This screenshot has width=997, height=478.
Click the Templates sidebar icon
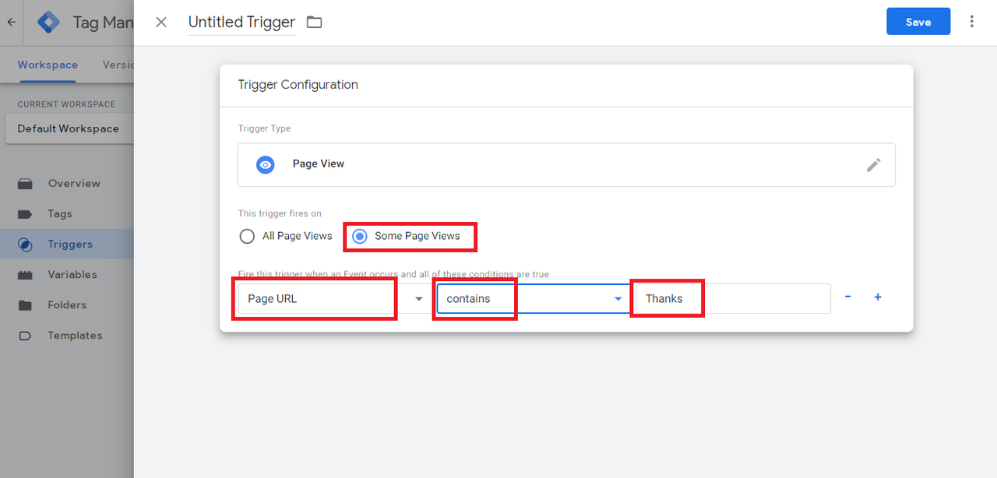[25, 336]
